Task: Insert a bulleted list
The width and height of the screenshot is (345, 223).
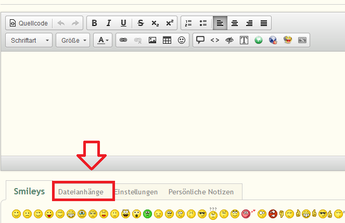Action: [203, 23]
